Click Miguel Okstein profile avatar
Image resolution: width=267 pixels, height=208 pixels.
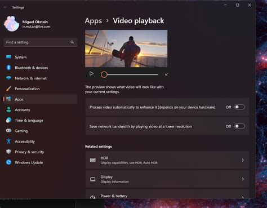point(11,24)
